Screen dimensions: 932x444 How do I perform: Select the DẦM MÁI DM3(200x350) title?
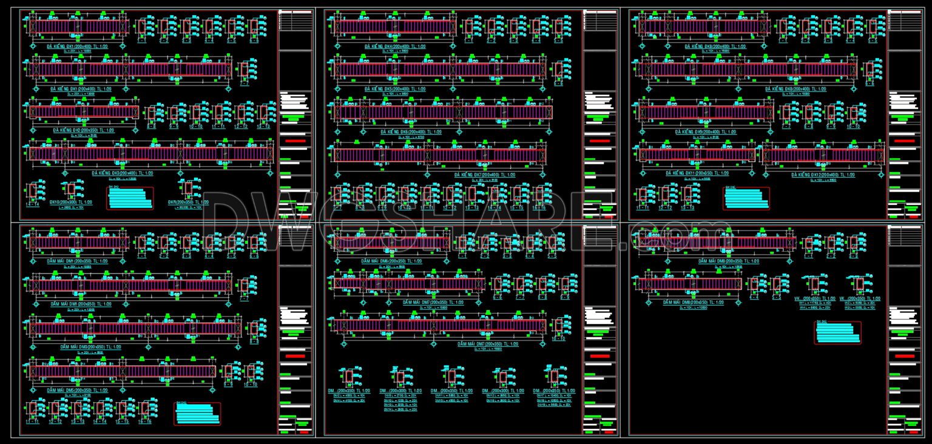pyautogui.click(x=91, y=347)
